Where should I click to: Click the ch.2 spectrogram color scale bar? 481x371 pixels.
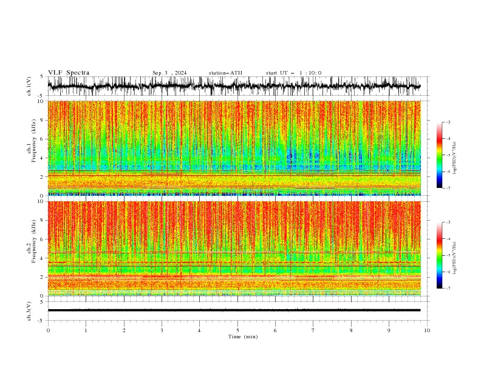[439, 255]
